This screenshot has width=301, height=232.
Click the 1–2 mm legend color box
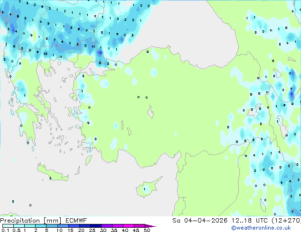[x=30, y=226]
